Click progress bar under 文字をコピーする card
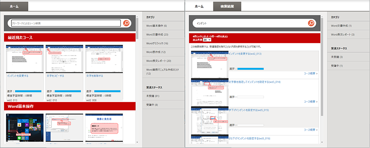 click(x=68, y=91)
